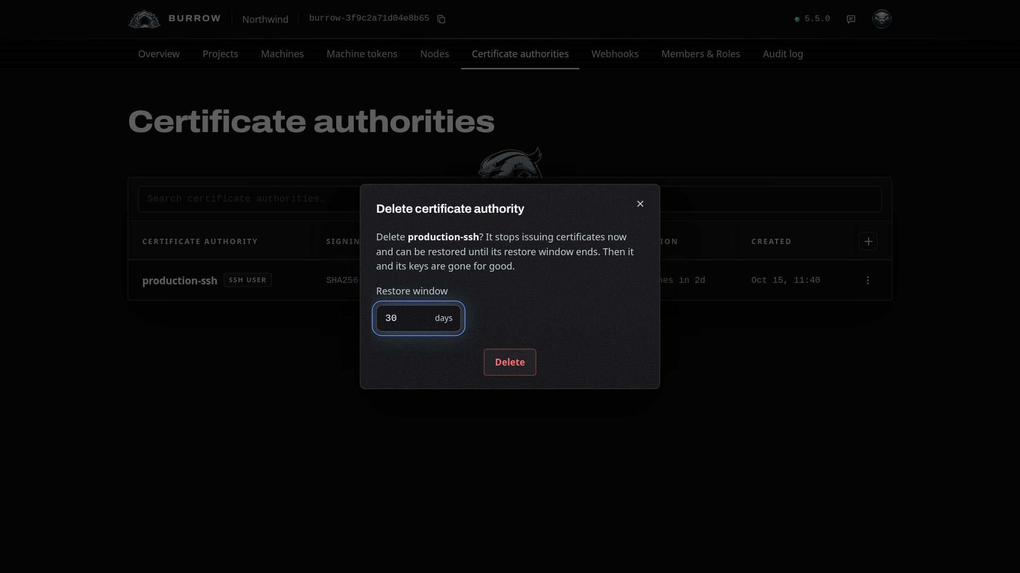The height and width of the screenshot is (573, 1020).
Task: Focus the Restore window days input
Action: point(419,318)
